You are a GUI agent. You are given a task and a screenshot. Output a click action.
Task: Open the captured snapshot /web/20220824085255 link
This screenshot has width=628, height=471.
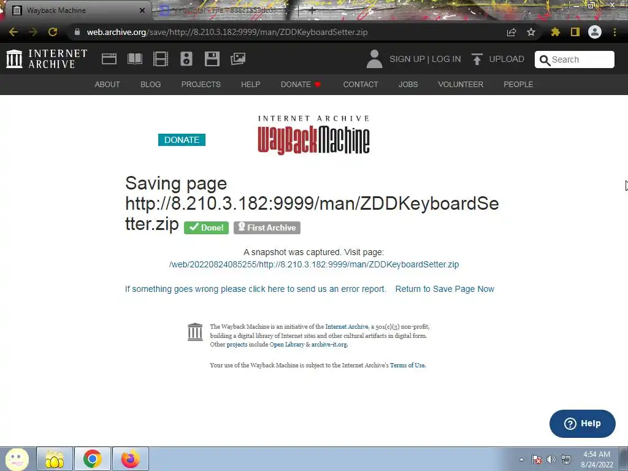(x=314, y=264)
